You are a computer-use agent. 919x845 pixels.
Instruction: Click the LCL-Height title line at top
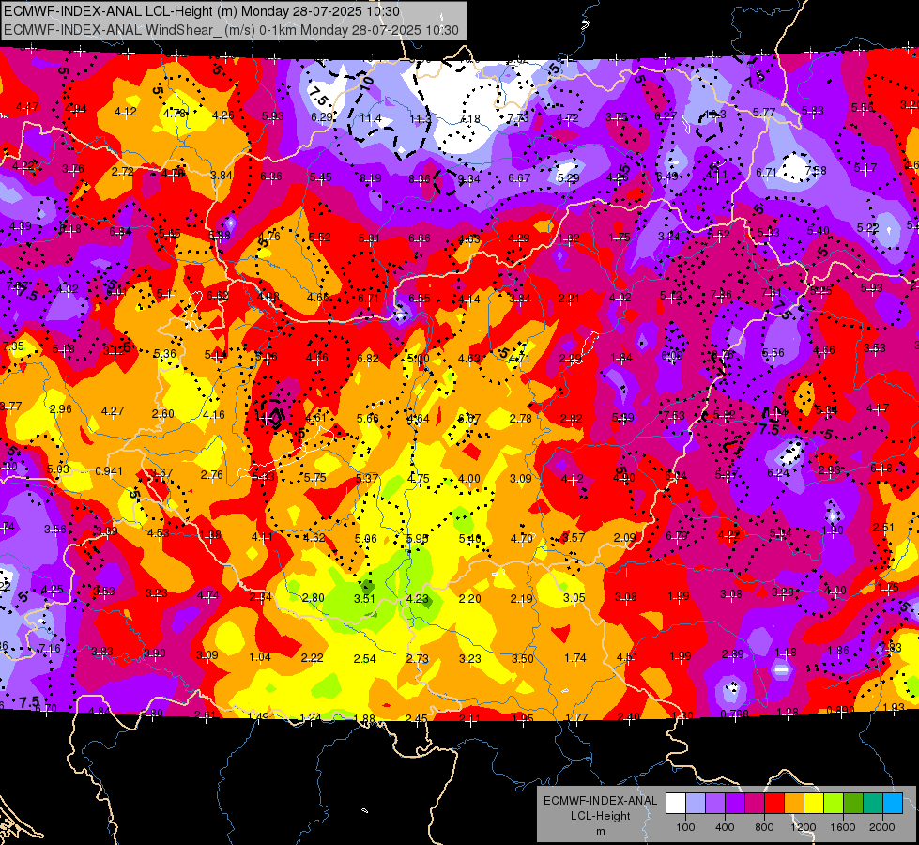point(202,11)
